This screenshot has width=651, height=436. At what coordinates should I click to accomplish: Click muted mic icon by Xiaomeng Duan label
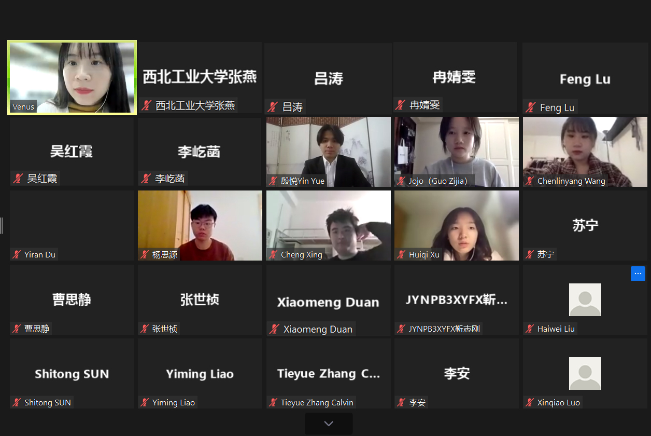274,329
